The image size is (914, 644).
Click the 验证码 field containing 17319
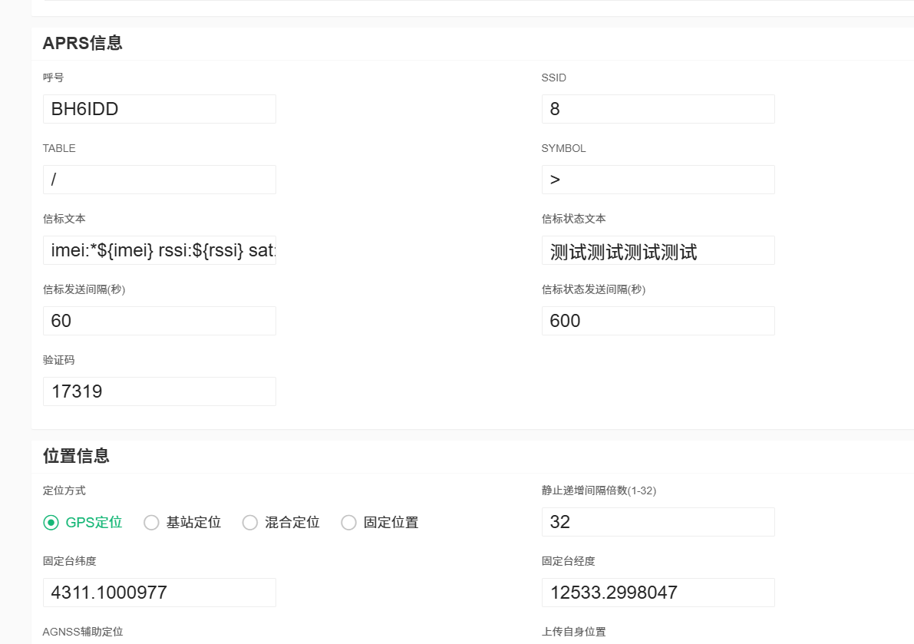point(158,391)
